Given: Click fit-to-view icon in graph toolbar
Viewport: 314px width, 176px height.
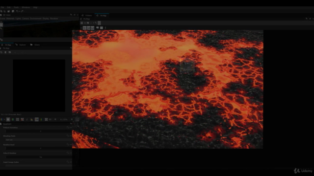Looking at the screenshot, I should 82,23.
